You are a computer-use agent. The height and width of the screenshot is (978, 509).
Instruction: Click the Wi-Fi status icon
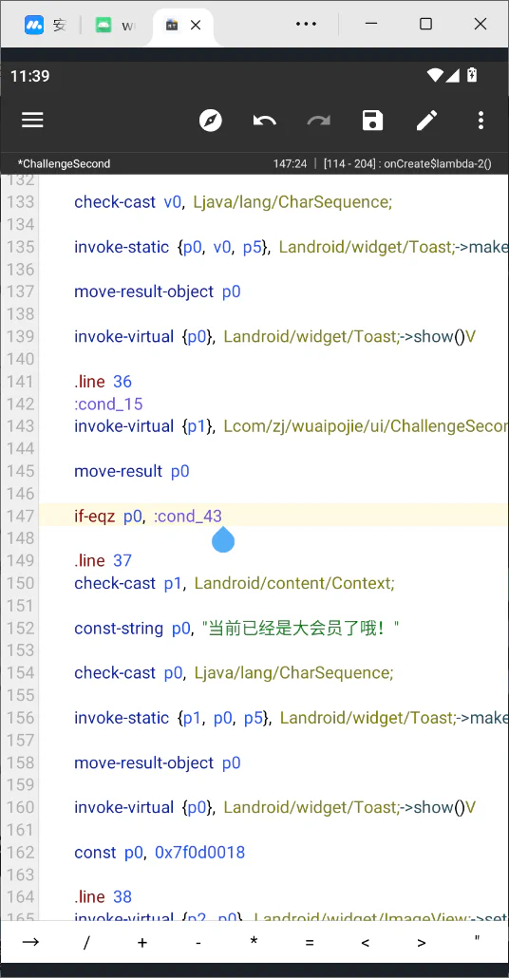pyautogui.click(x=435, y=75)
